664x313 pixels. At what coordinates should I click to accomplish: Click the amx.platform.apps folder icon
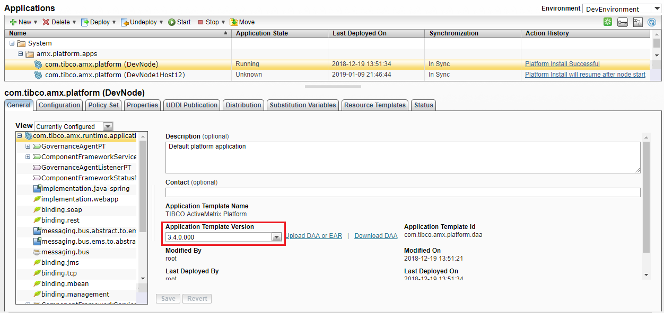click(x=30, y=54)
